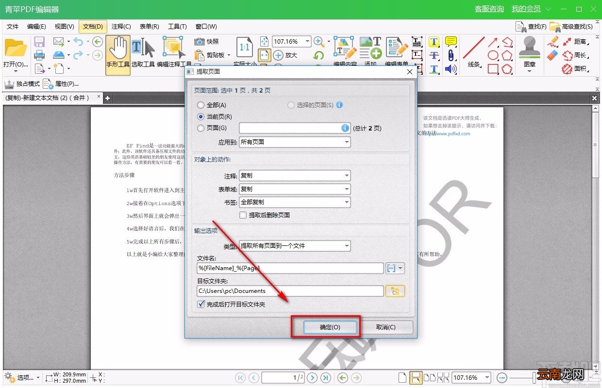Click the redo arrow icon
This screenshot has height=388, width=602.
click(78, 55)
